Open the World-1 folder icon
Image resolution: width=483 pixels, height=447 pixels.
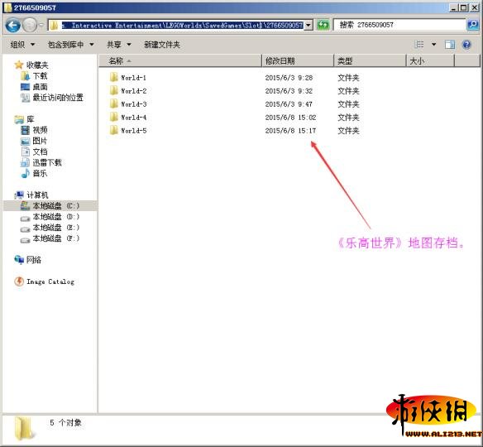point(114,77)
